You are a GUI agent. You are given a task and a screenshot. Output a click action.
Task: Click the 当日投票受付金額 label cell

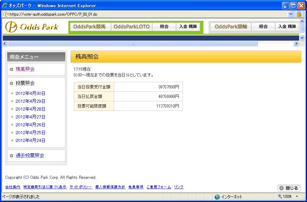tap(94, 87)
